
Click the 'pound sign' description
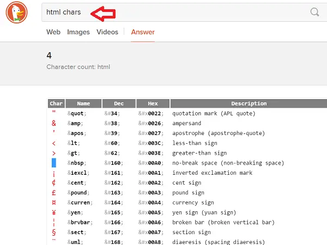click(189, 193)
